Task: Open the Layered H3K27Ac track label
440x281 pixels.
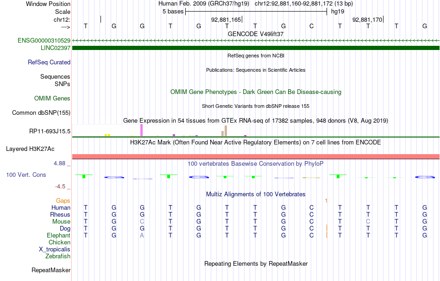Action: tap(30, 149)
